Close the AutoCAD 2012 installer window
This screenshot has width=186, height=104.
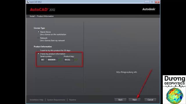coord(157,2)
